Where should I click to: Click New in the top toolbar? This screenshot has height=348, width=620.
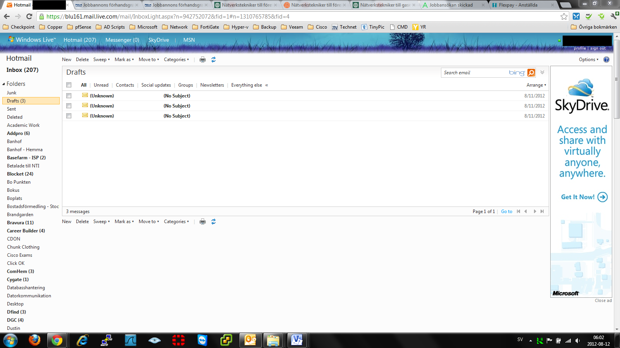click(x=67, y=60)
